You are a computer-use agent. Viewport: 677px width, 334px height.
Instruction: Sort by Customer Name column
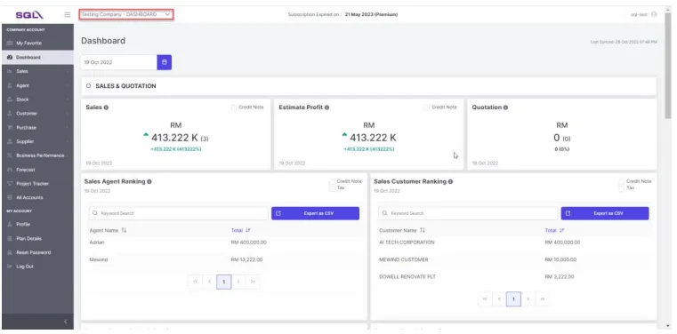[x=402, y=231]
